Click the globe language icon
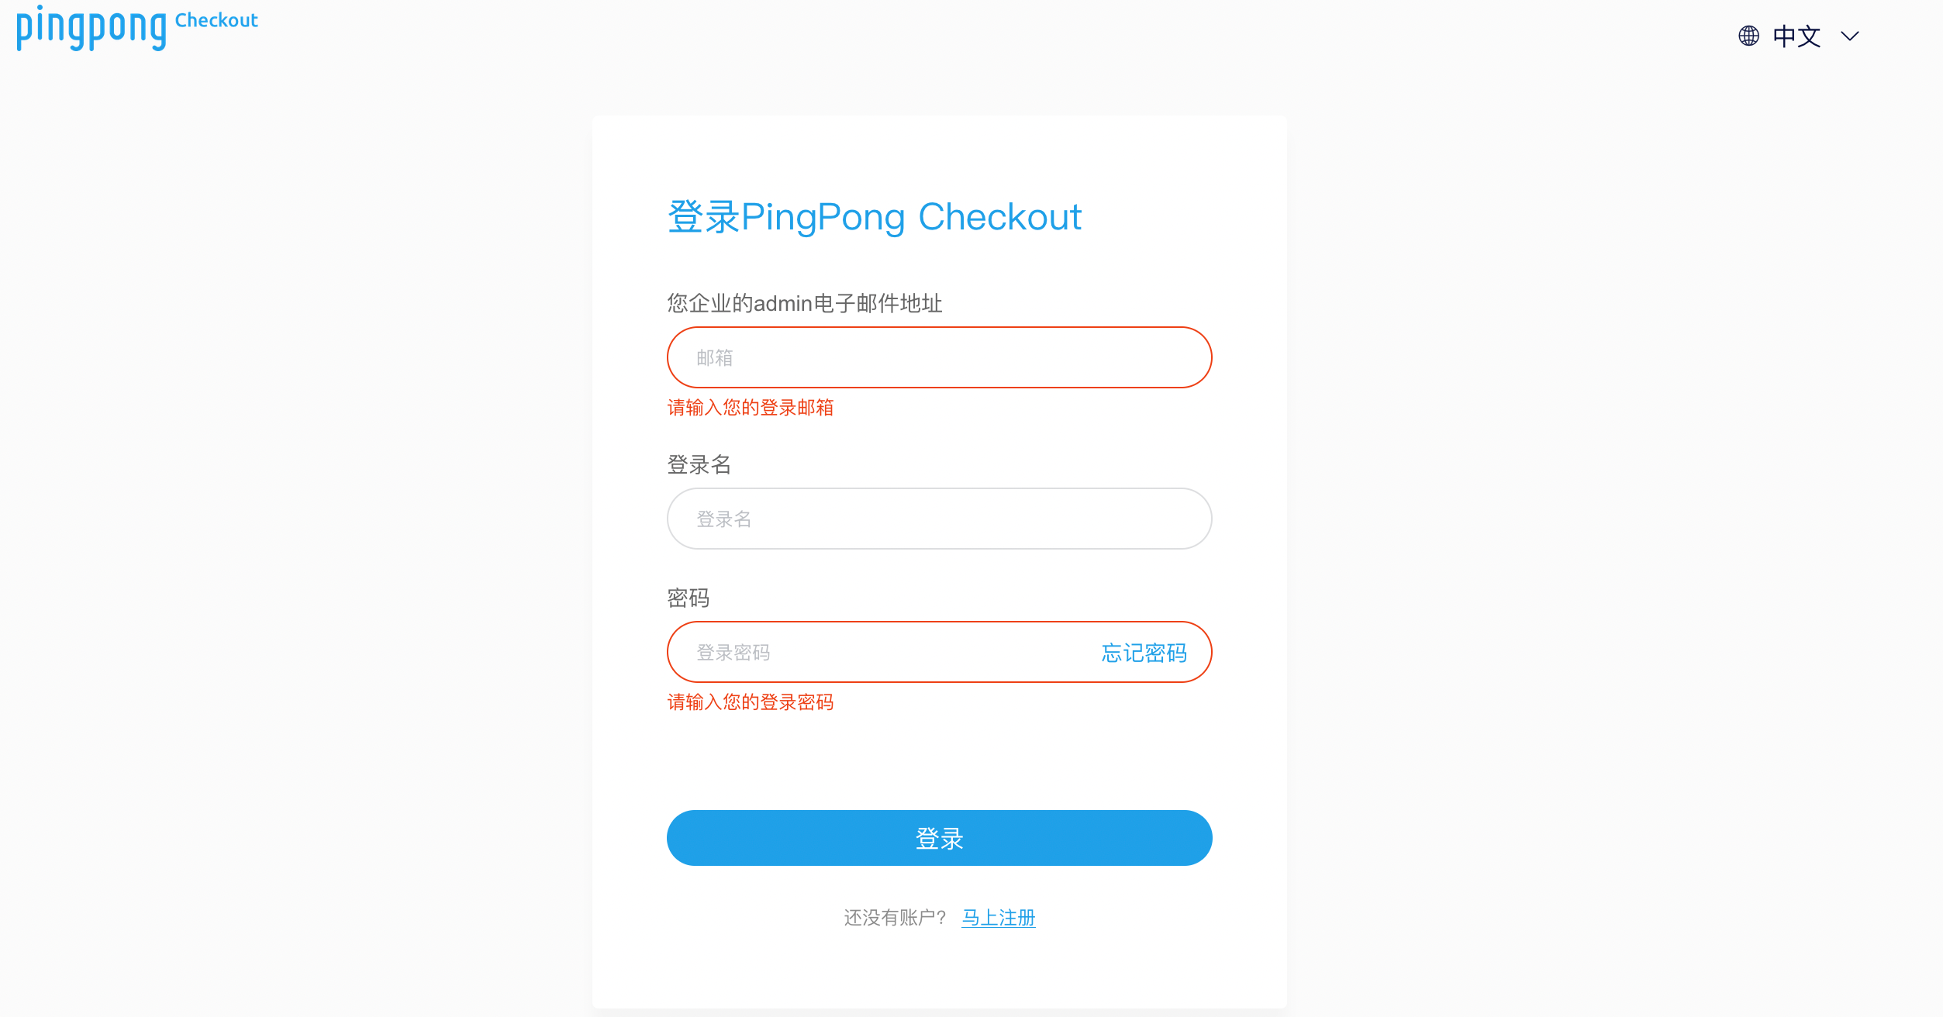This screenshot has width=1943, height=1017. [x=1748, y=36]
